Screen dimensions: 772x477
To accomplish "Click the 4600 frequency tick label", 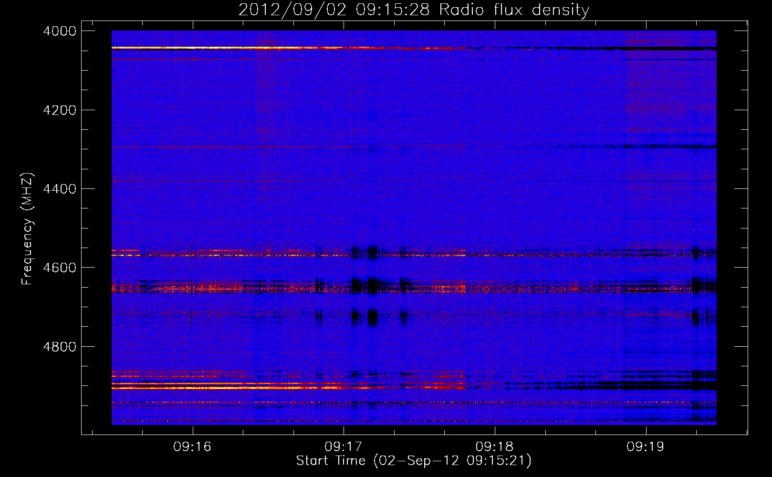I will (60, 268).
